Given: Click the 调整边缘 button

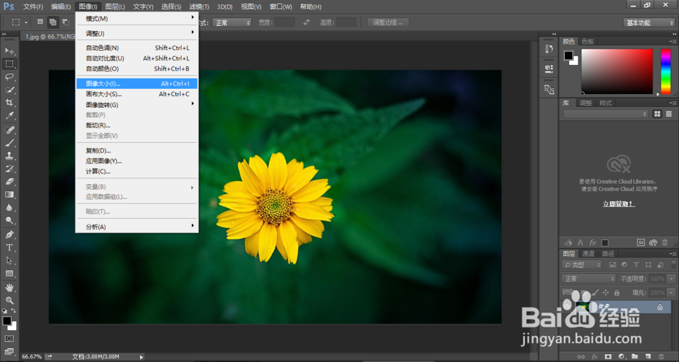Looking at the screenshot, I should (x=388, y=22).
